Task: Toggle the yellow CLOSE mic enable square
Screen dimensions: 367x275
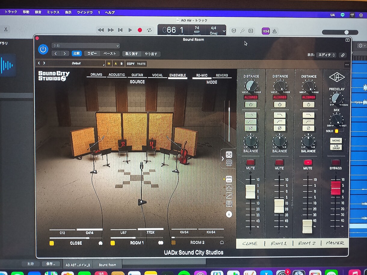Action: (52, 243)
